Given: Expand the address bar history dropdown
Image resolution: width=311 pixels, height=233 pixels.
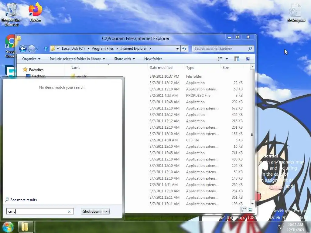Looking at the screenshot, I should (x=177, y=49).
